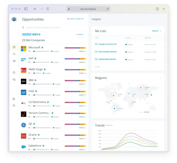Click the Insights heading
Screen dimensions: 177x163
(96, 19)
